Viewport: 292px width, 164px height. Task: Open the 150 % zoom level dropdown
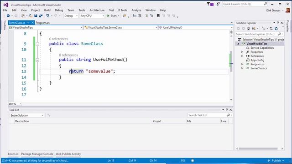(x=15, y=104)
